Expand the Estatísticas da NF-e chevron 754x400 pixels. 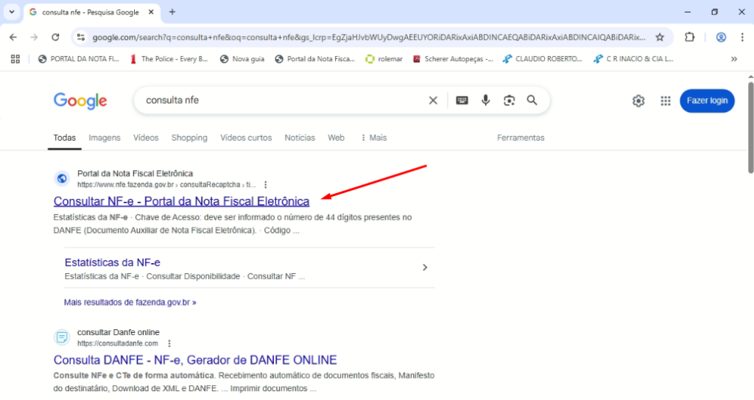(x=425, y=267)
